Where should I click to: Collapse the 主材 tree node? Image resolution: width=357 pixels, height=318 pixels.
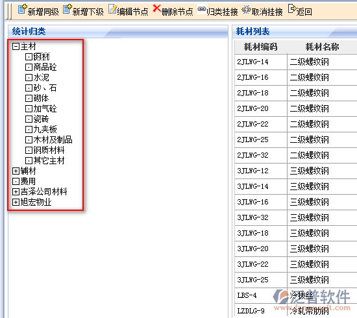coord(16,47)
